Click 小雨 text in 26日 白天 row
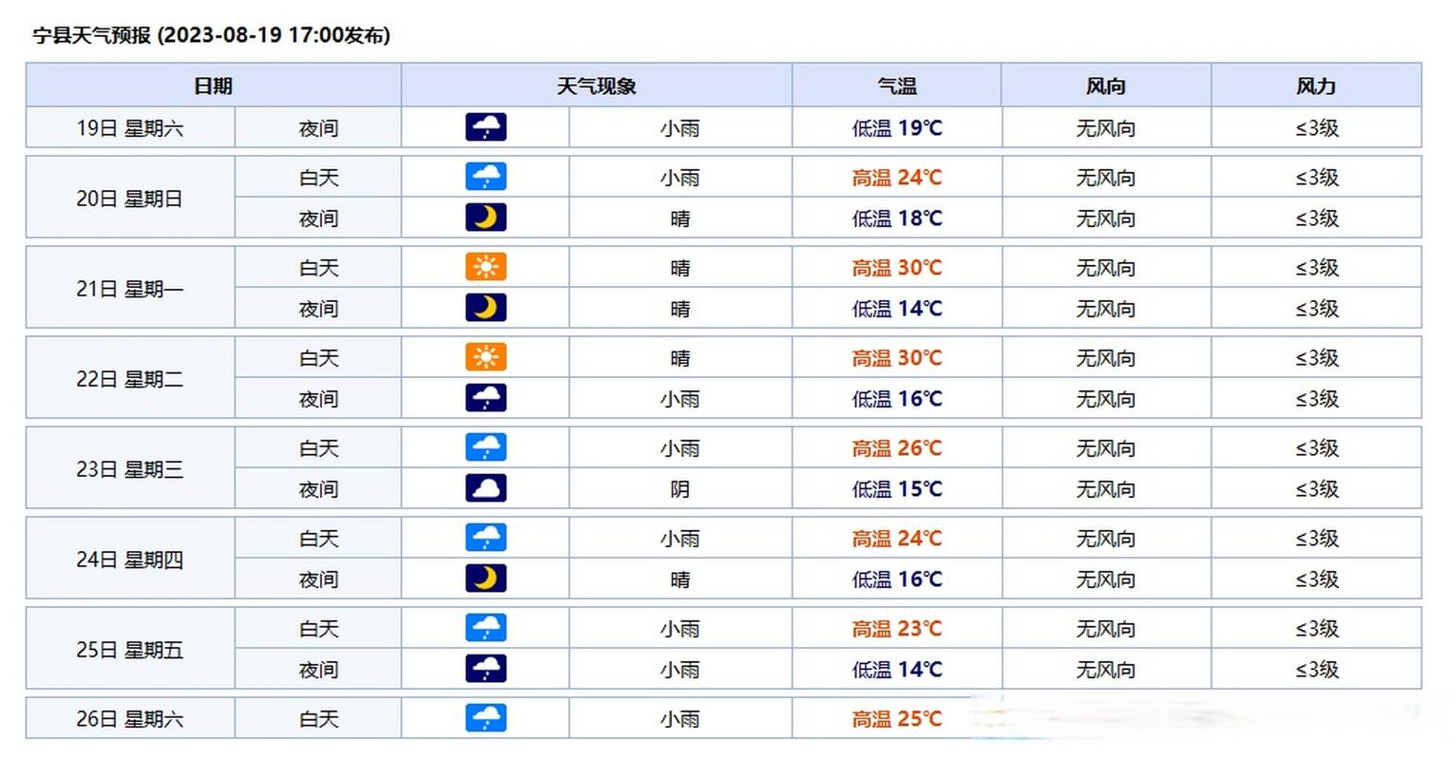Screen dimensions: 1452x760 click(680, 719)
